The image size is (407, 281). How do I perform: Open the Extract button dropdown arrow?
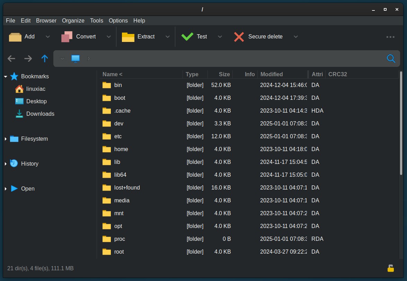168,37
